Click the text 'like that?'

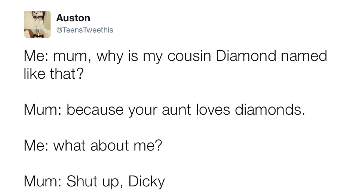pos(53,74)
